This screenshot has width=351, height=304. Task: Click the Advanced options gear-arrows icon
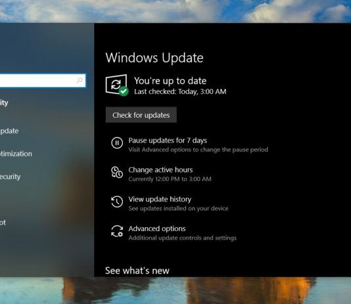point(117,231)
